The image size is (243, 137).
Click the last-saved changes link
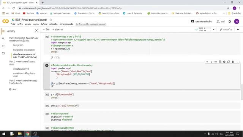(91, 24)
